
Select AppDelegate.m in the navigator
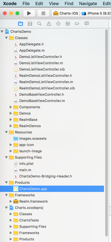click(32, 50)
